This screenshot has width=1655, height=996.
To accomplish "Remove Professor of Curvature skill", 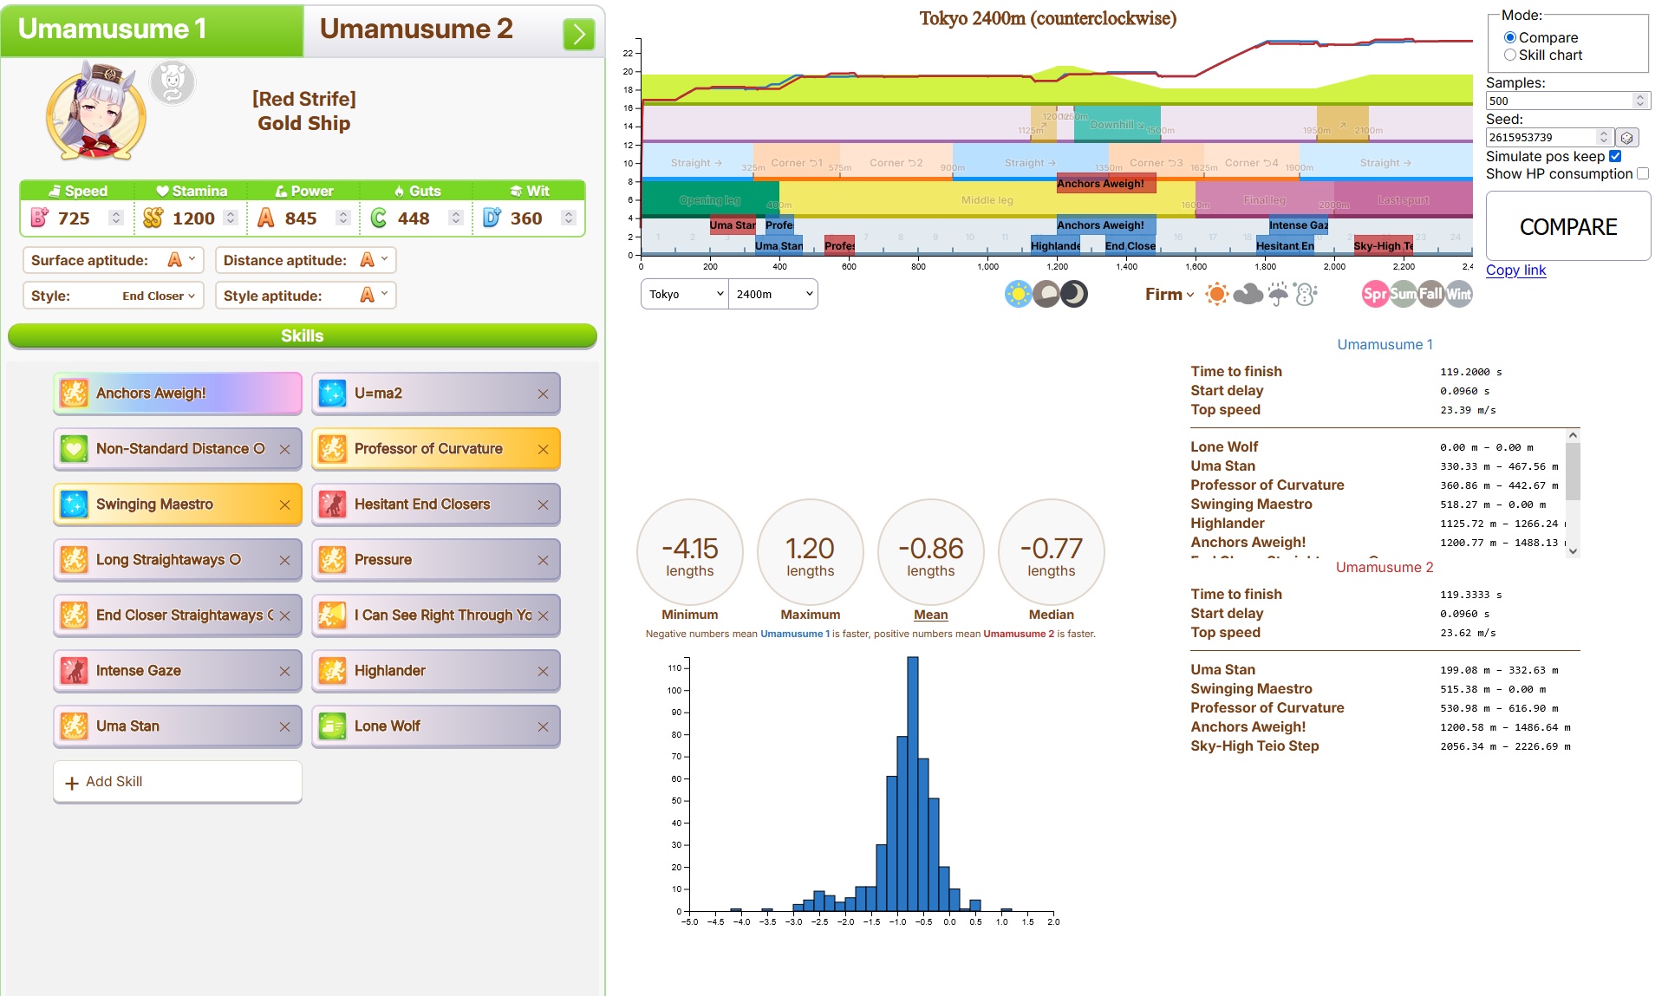I will [x=543, y=449].
